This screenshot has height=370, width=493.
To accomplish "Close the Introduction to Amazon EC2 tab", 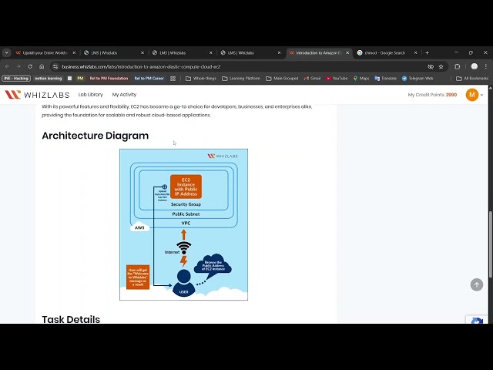I will 347,53.
